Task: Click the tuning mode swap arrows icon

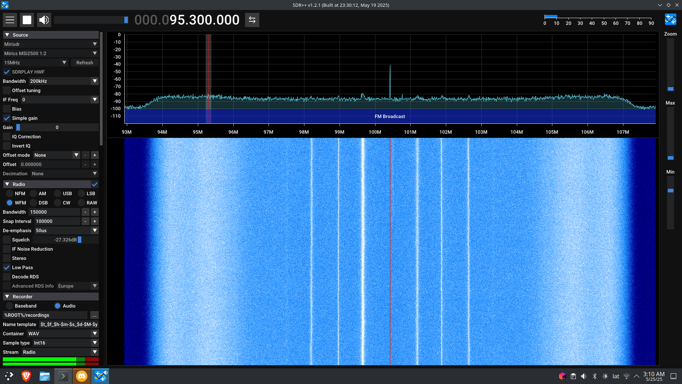Action: (252, 20)
